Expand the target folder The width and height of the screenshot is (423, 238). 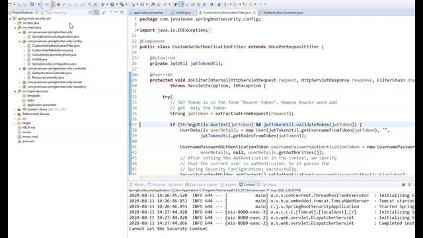[x=15, y=123]
